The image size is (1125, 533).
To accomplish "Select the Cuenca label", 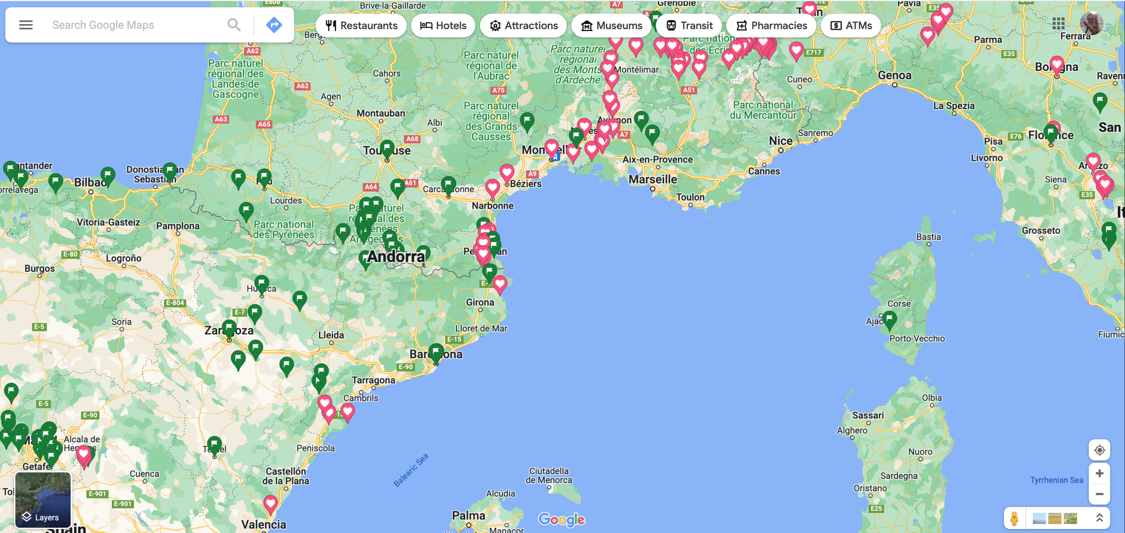I will [145, 474].
